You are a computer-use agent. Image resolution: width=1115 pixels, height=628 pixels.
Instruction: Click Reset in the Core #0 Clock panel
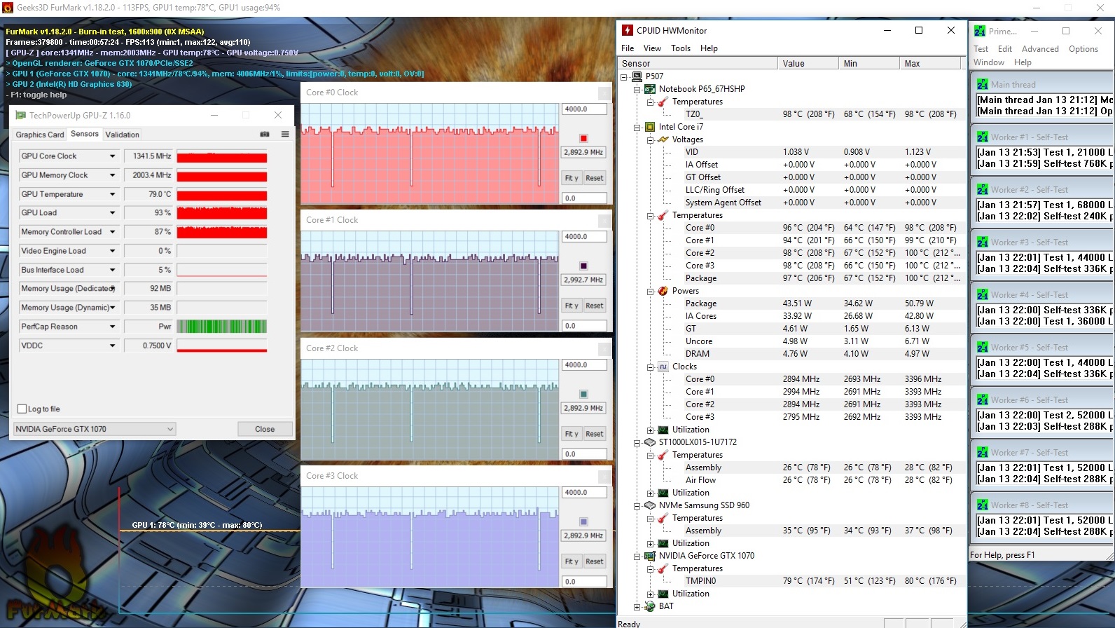[595, 178]
